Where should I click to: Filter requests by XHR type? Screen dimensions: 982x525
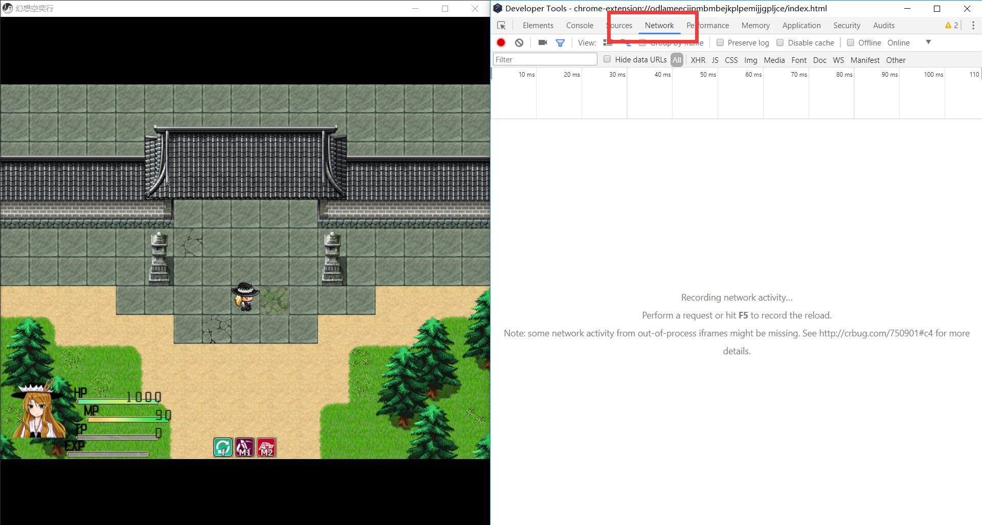coord(698,60)
